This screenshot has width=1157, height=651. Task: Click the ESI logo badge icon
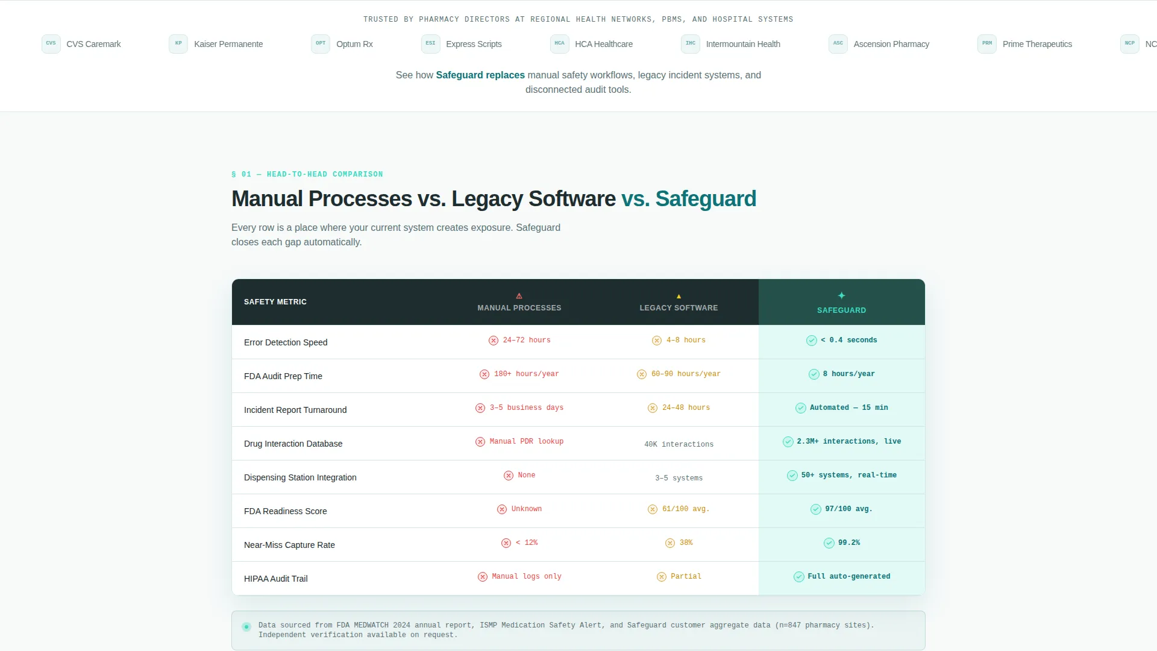430,44
